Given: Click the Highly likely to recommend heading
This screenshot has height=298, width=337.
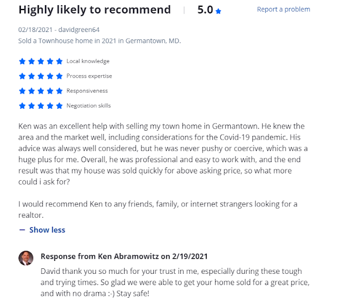Looking at the screenshot, I should tap(94, 10).
